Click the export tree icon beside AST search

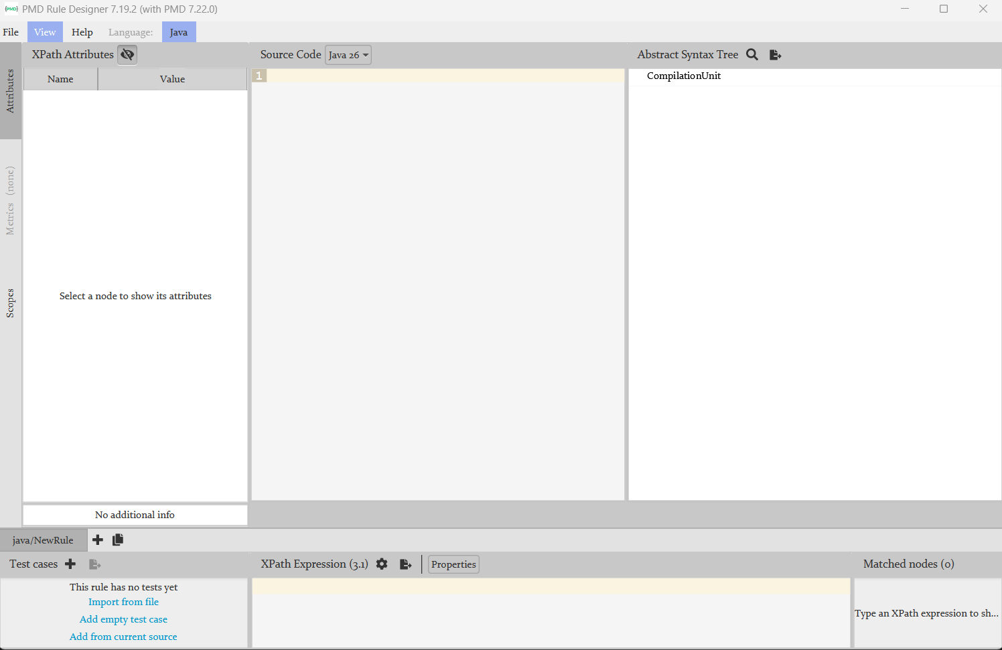click(x=776, y=55)
